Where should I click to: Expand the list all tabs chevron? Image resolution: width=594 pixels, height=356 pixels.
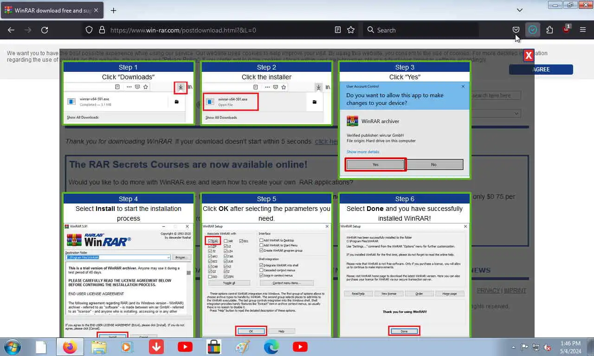tap(520, 10)
